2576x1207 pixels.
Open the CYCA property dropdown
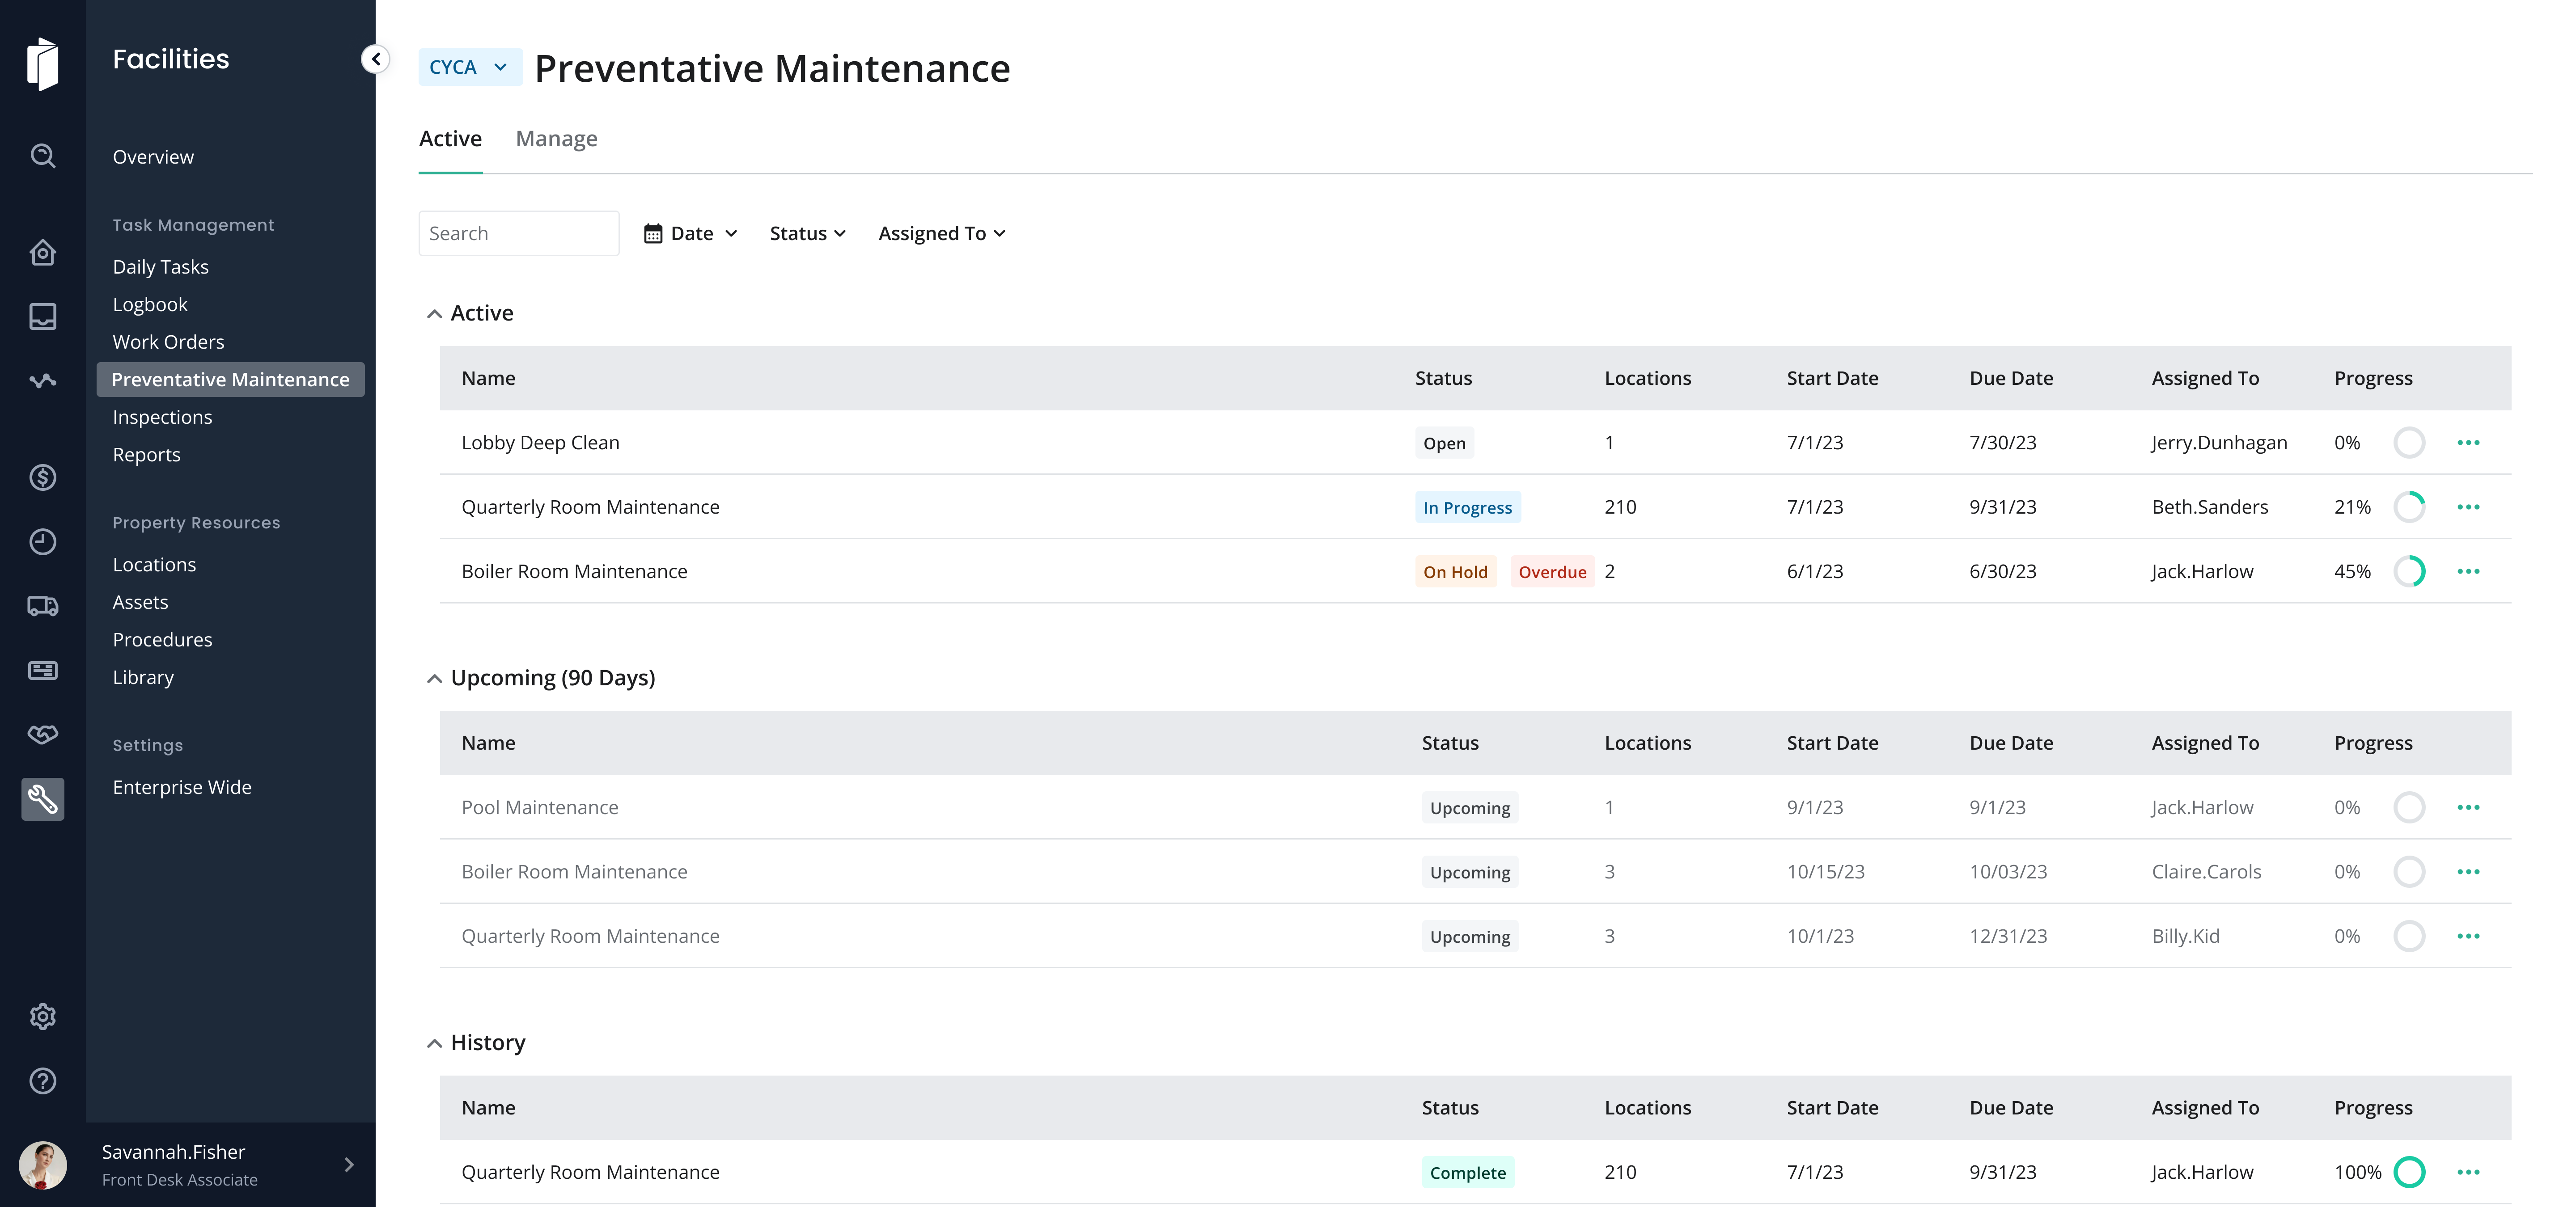coord(469,67)
